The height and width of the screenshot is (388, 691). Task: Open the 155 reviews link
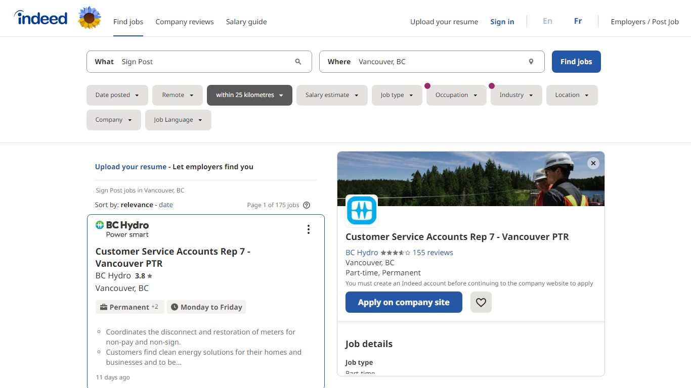(x=433, y=253)
